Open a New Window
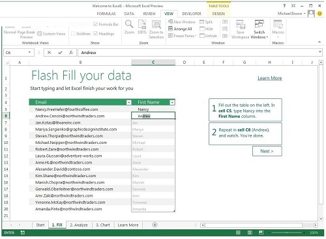This screenshot has width=326, height=239. [182, 21]
